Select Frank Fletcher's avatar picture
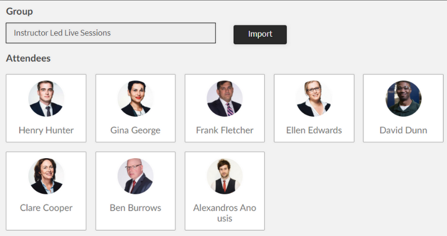This screenshot has width=447, height=236. tap(224, 99)
